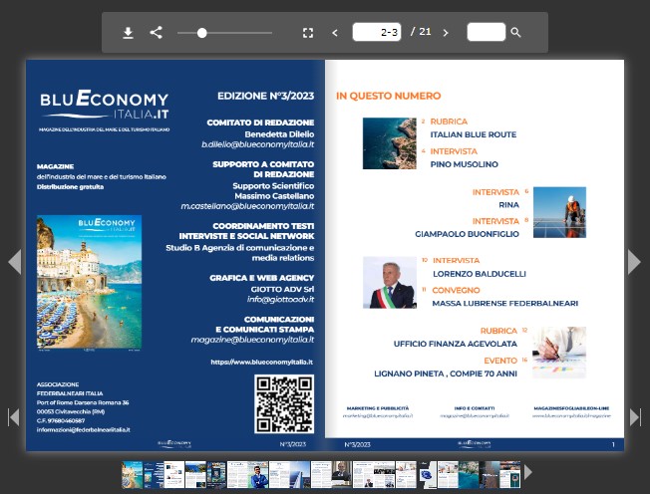This screenshot has width=650, height=494.
Task: Click email info@giottoadv.it
Action: click(x=281, y=300)
